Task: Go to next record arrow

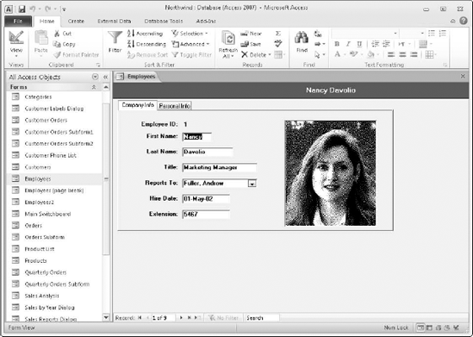Action: point(181,318)
